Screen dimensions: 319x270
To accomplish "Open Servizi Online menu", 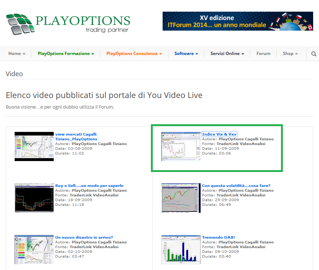I will point(227,54).
